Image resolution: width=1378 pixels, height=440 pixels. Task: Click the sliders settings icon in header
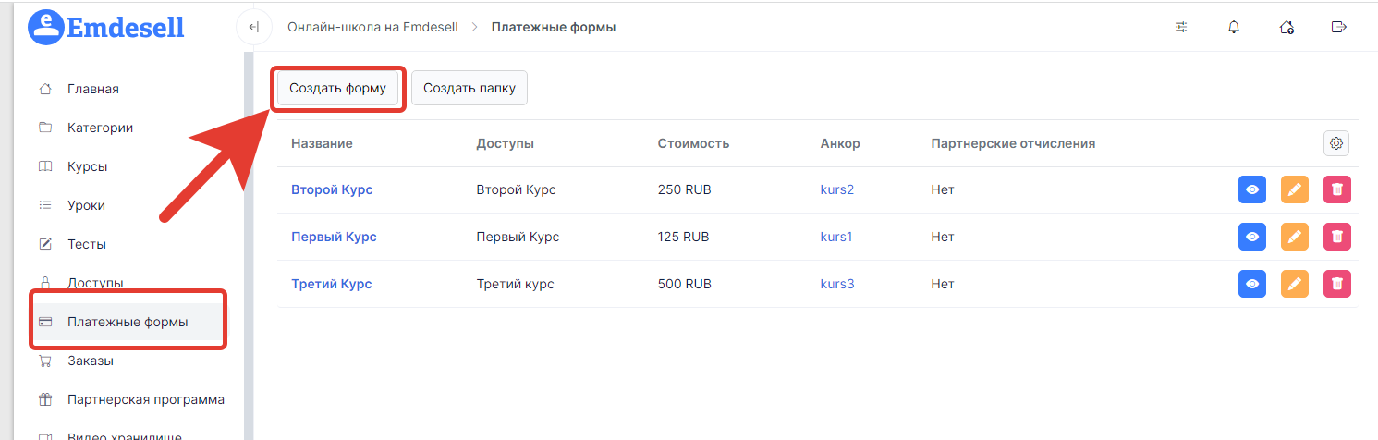tap(1181, 27)
